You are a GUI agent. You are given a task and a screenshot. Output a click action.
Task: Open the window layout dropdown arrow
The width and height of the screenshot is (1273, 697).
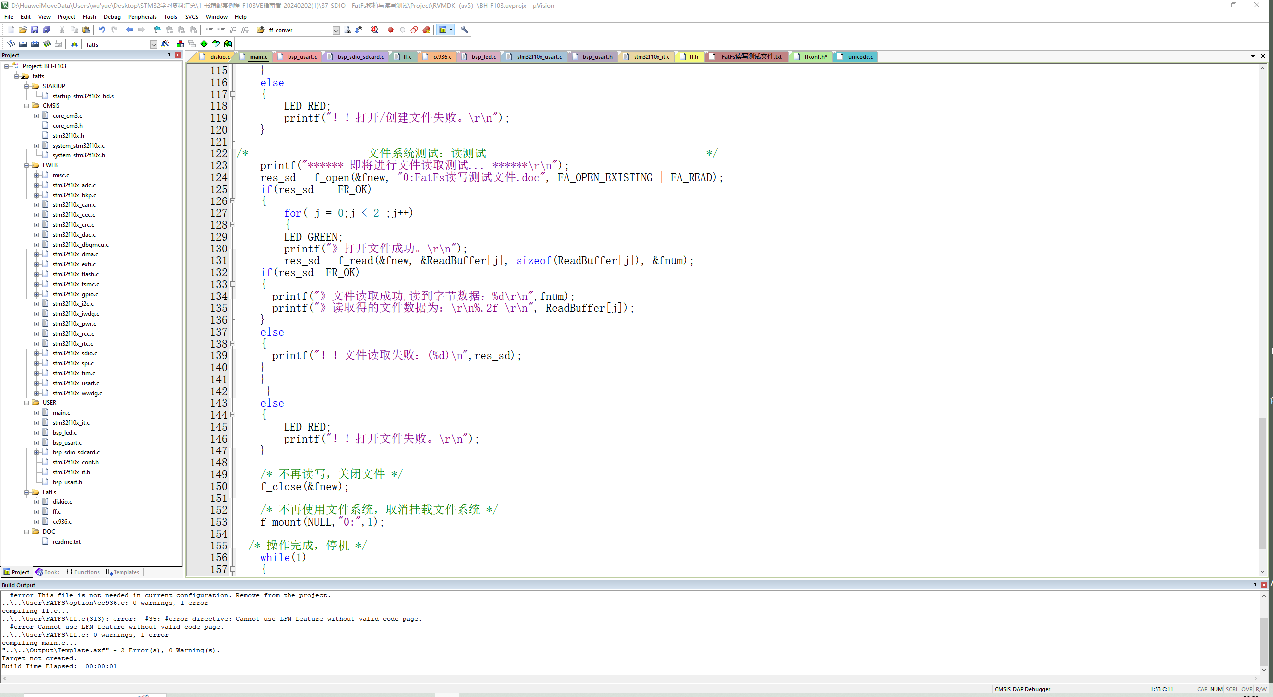pyautogui.click(x=451, y=30)
